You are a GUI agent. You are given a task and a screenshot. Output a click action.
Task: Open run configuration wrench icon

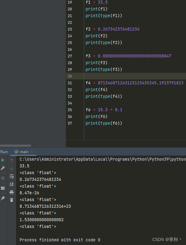(x=3, y=168)
